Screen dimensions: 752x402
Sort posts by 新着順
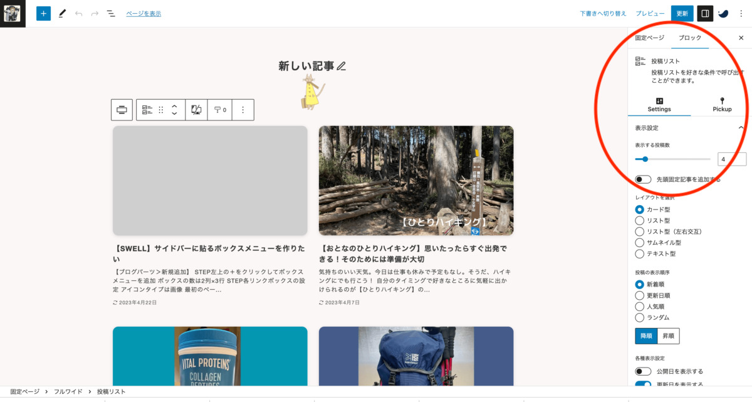coord(639,284)
